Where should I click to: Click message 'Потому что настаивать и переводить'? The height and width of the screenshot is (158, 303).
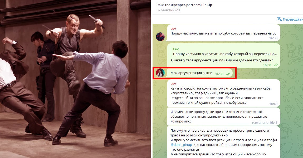coord(224,142)
